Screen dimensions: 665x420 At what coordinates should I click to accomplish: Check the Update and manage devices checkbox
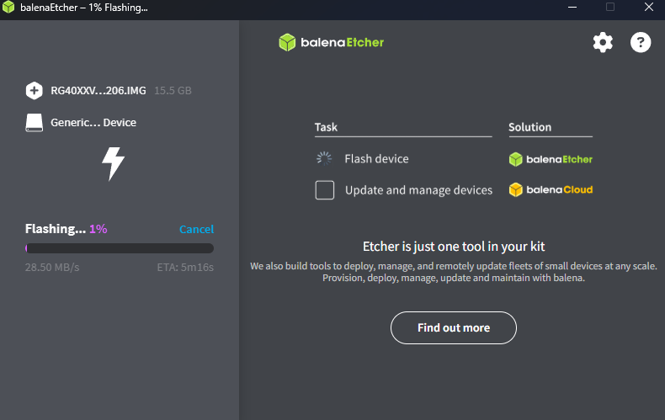click(x=325, y=190)
